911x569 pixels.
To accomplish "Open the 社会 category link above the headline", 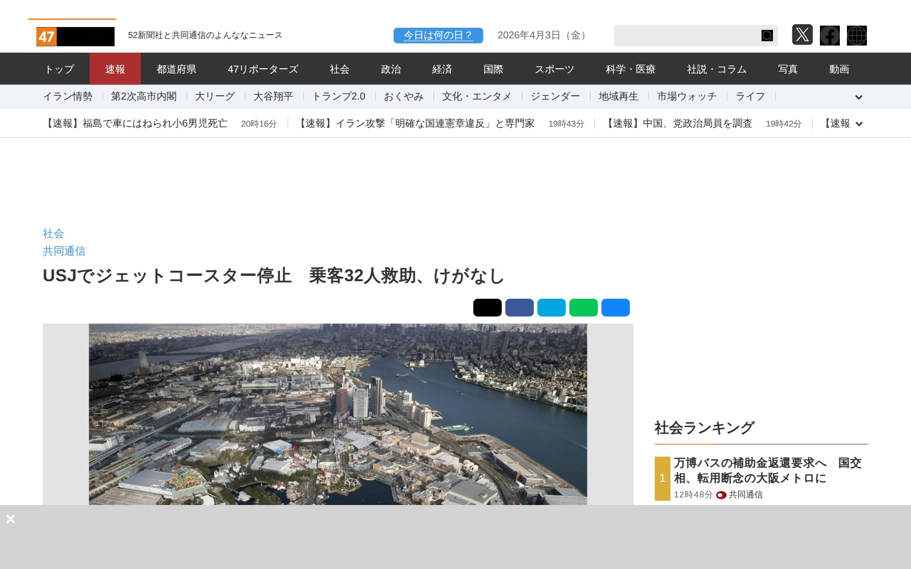I will (x=53, y=233).
